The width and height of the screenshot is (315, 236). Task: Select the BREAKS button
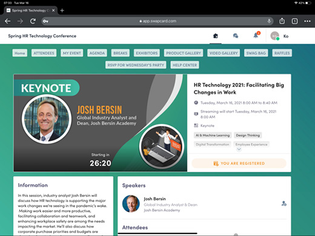click(x=121, y=53)
